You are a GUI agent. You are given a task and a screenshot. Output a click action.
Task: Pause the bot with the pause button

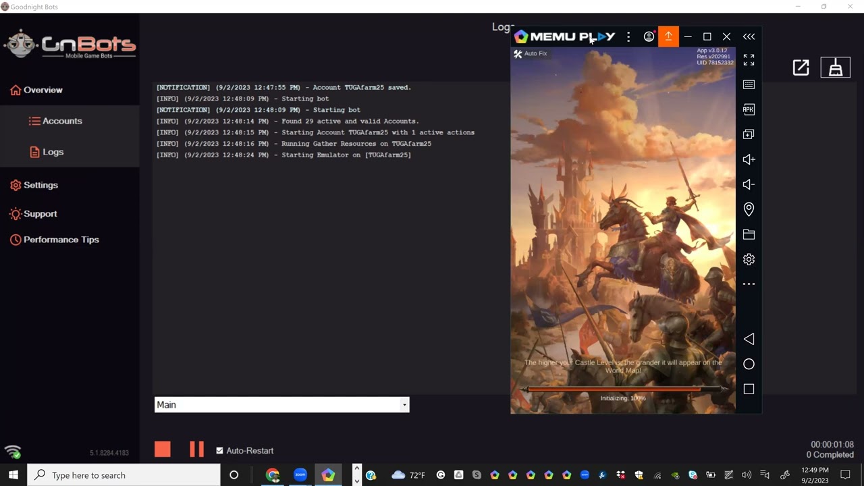(196, 450)
